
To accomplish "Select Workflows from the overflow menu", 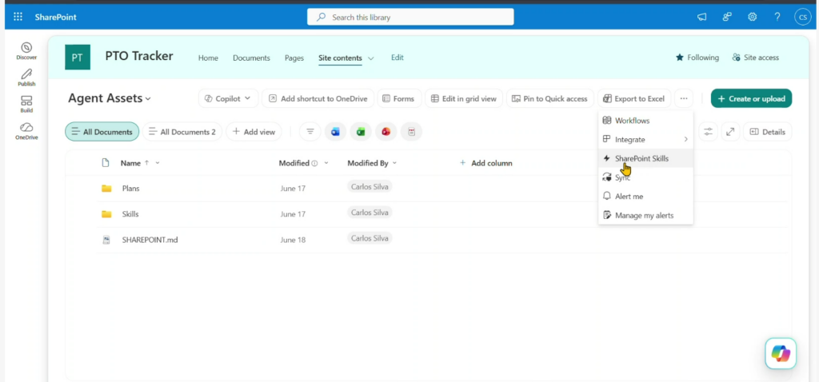I will pyautogui.click(x=645, y=121).
